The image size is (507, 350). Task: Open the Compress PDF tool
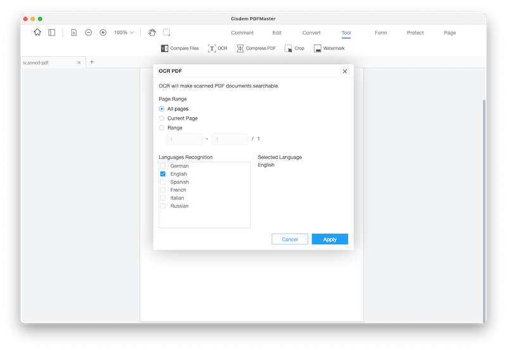pyautogui.click(x=256, y=49)
